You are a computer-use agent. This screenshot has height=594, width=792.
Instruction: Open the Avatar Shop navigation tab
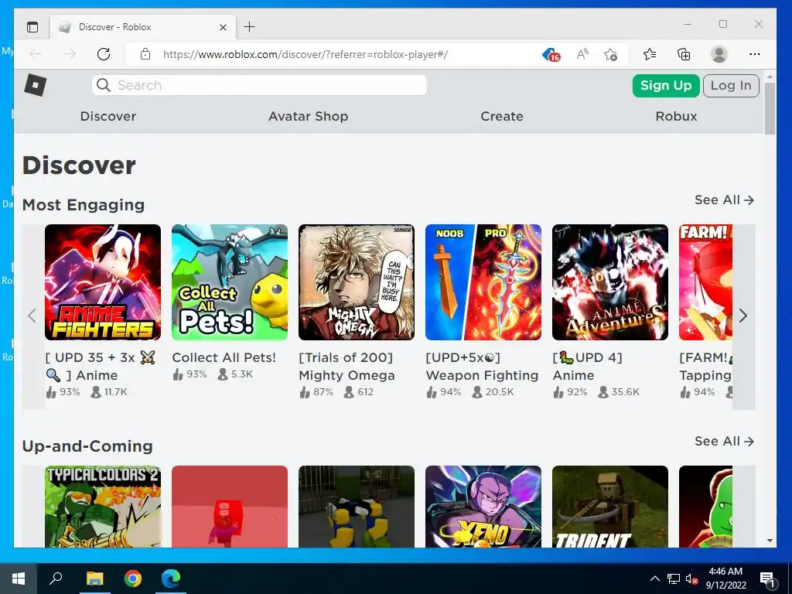point(308,116)
